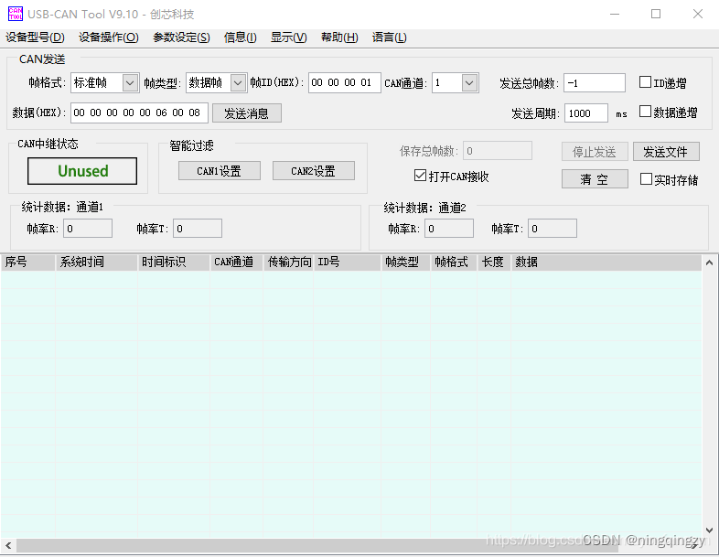
Task: Open the 信息(I) menu
Action: (240, 37)
